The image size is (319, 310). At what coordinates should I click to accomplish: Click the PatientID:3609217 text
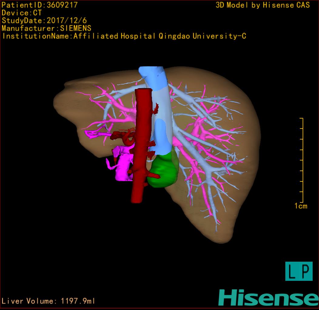tap(40, 5)
